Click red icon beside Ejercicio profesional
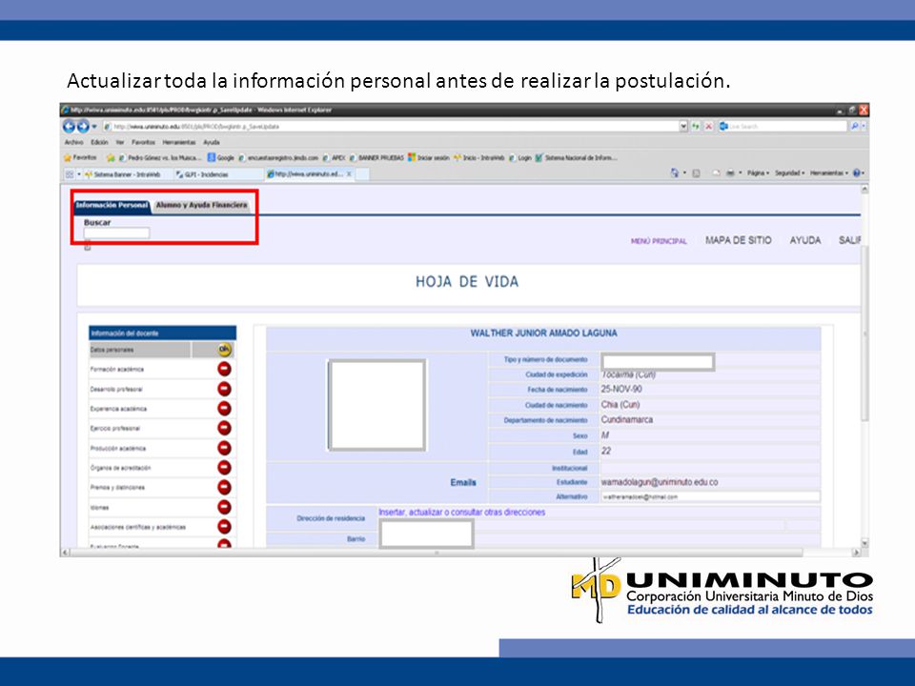This screenshot has width=915, height=686. 224,428
